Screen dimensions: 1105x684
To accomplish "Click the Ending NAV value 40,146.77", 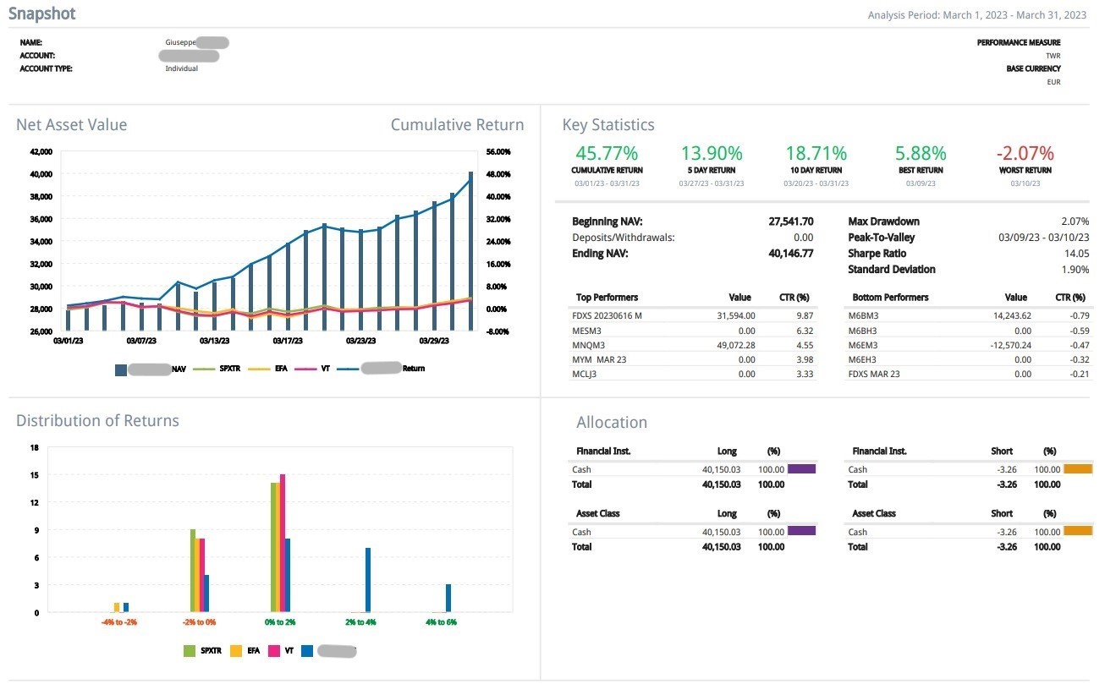I will tap(787, 254).
